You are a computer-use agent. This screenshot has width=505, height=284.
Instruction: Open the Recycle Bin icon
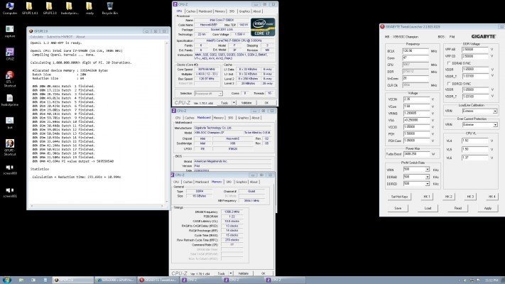(110, 9)
